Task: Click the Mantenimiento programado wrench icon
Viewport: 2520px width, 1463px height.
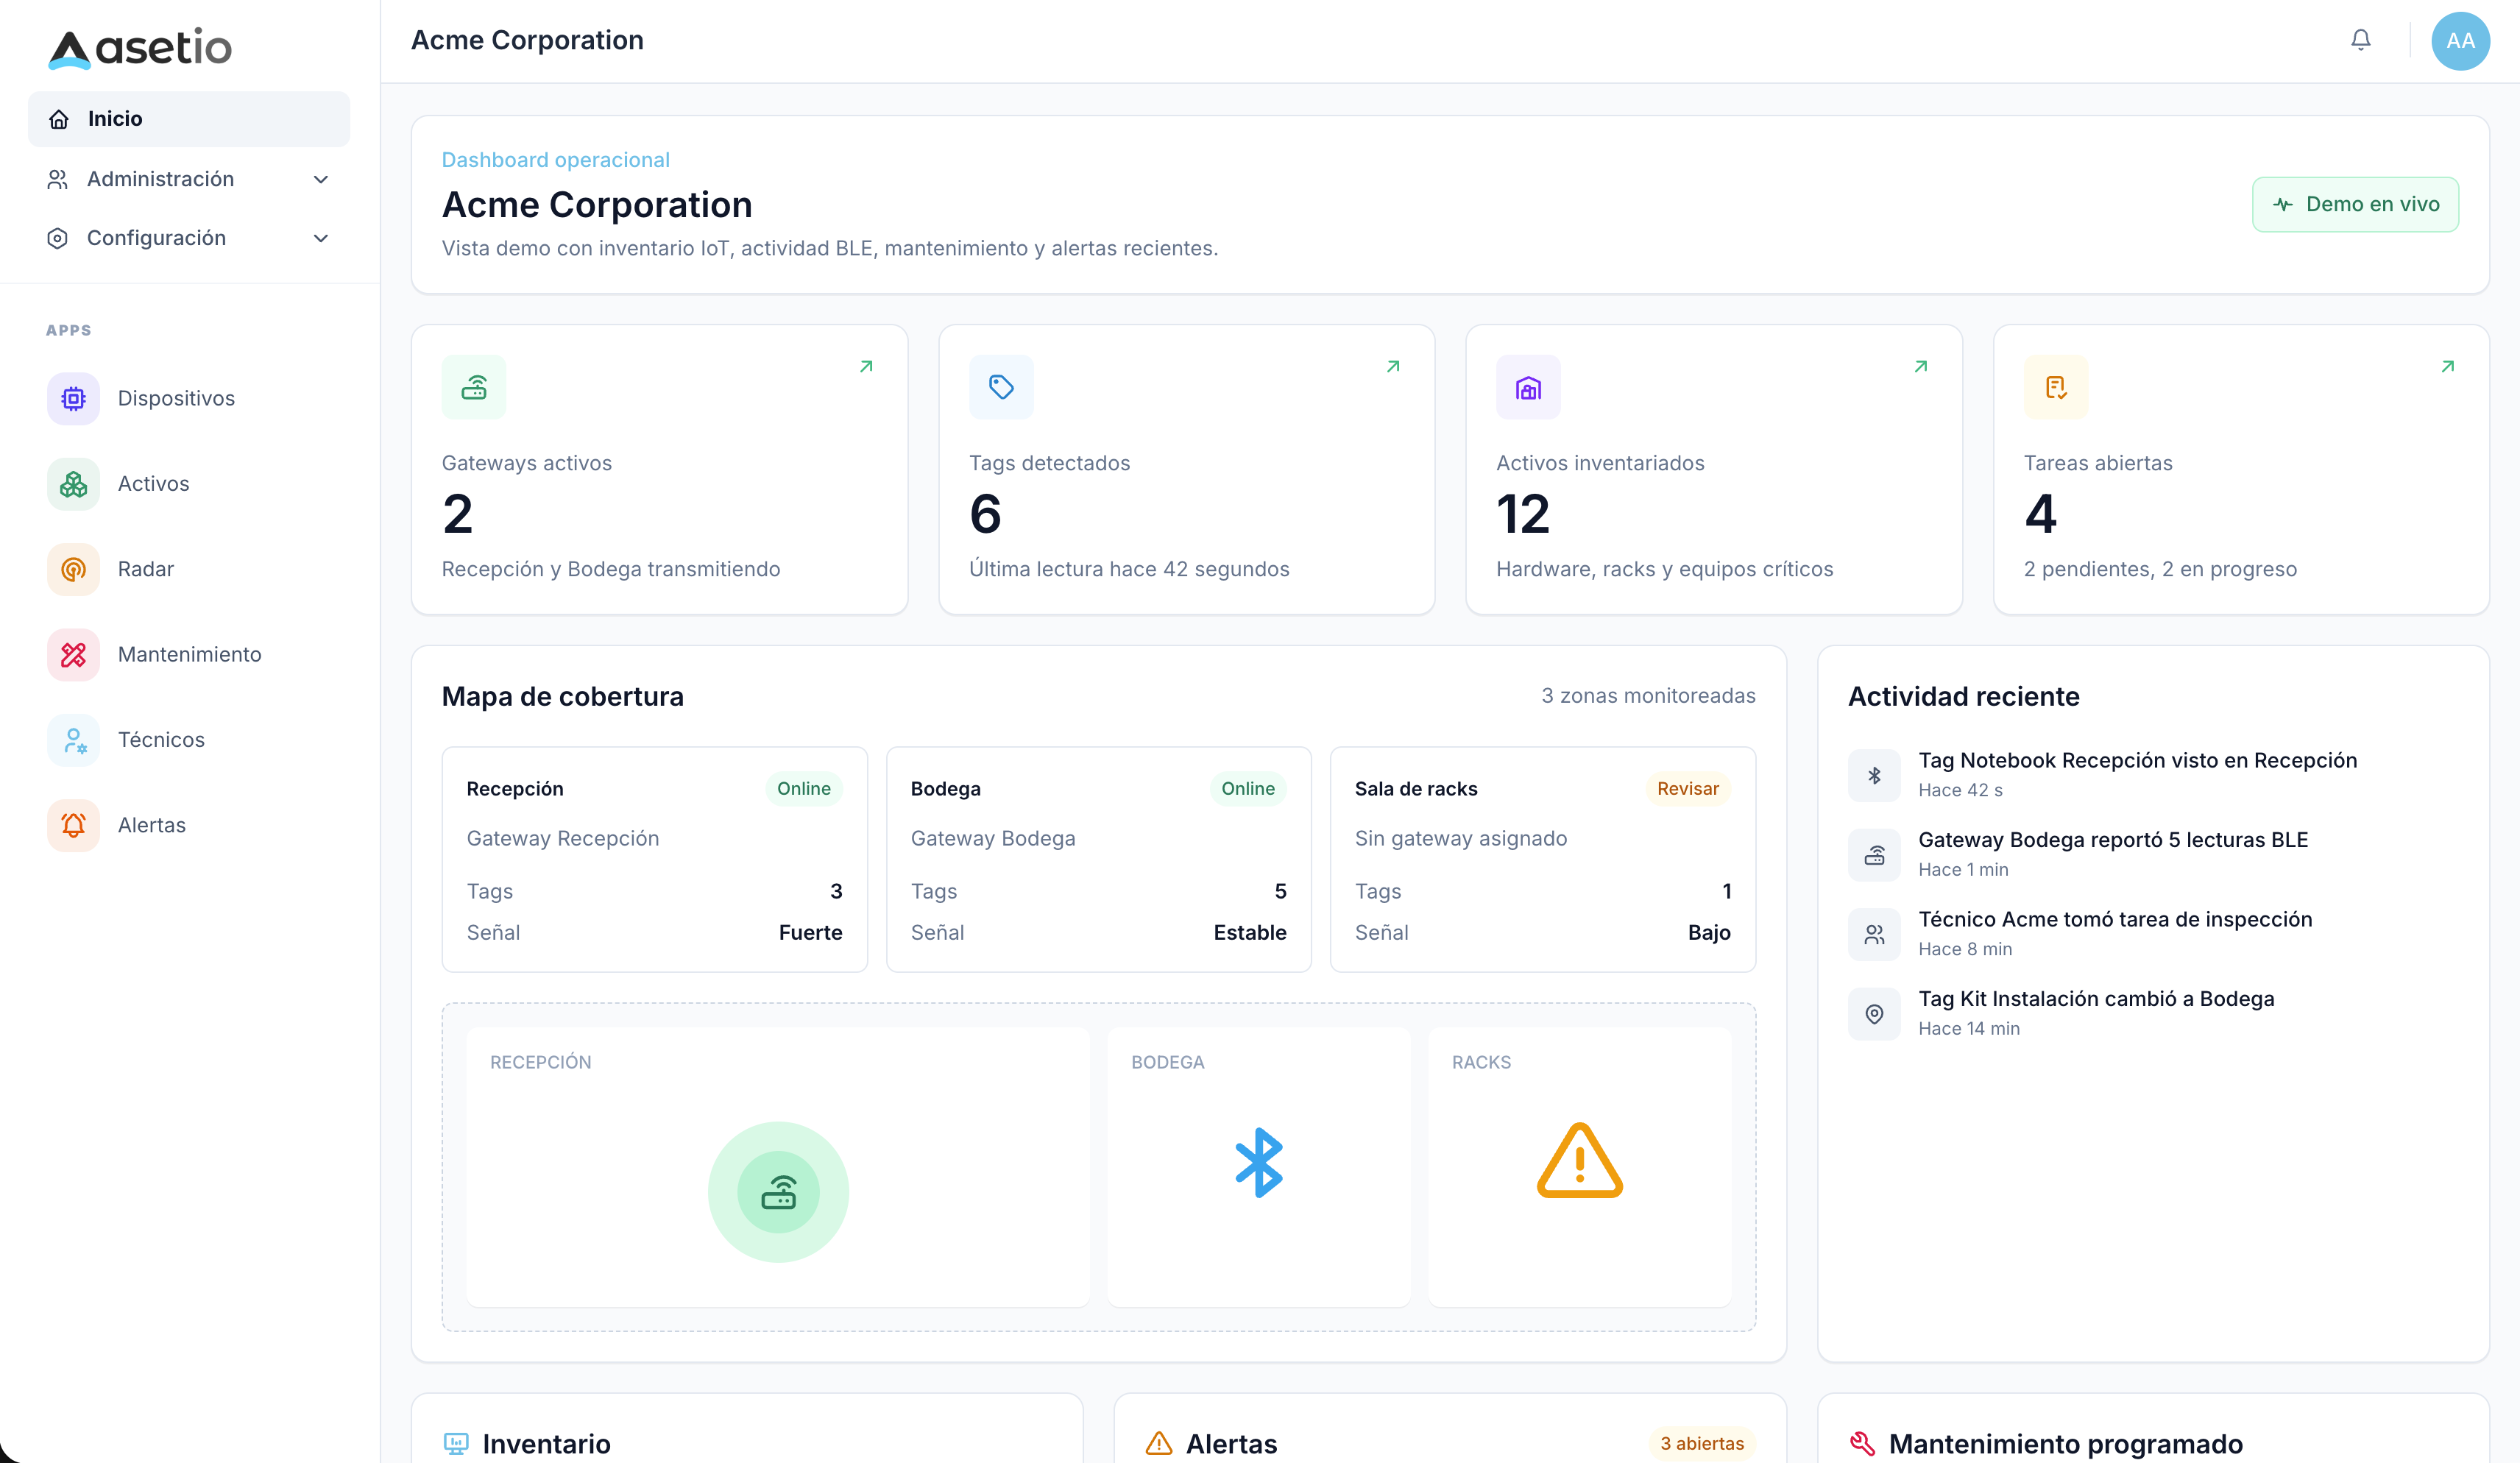Action: click(1862, 1443)
